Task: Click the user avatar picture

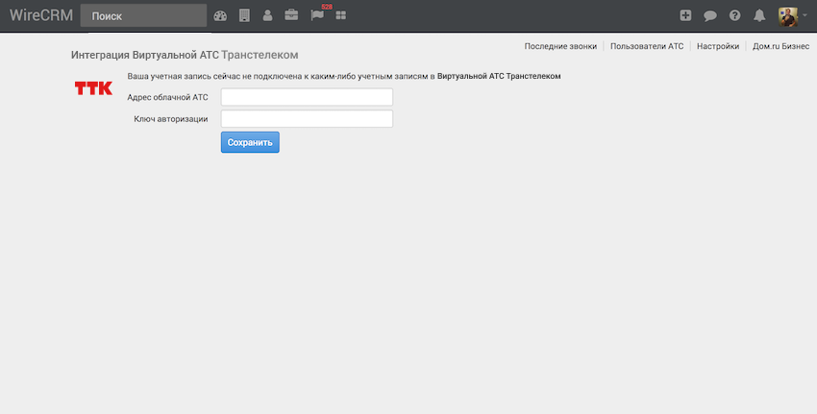Action: click(x=788, y=15)
